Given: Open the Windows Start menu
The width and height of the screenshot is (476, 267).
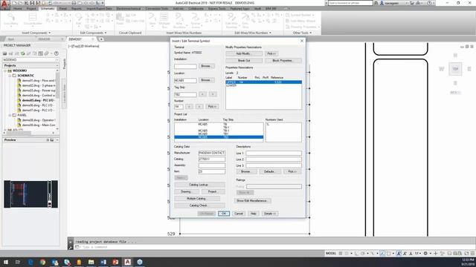Looking at the screenshot, I should coord(5,262).
